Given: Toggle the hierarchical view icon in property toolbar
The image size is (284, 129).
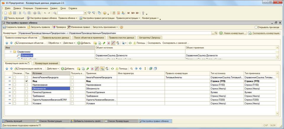Looking at the screenshot, I should click(x=102, y=68).
